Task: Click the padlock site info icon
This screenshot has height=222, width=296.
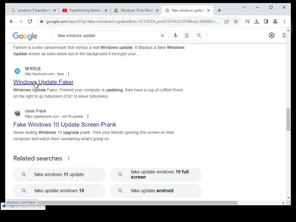Action: (x=42, y=21)
